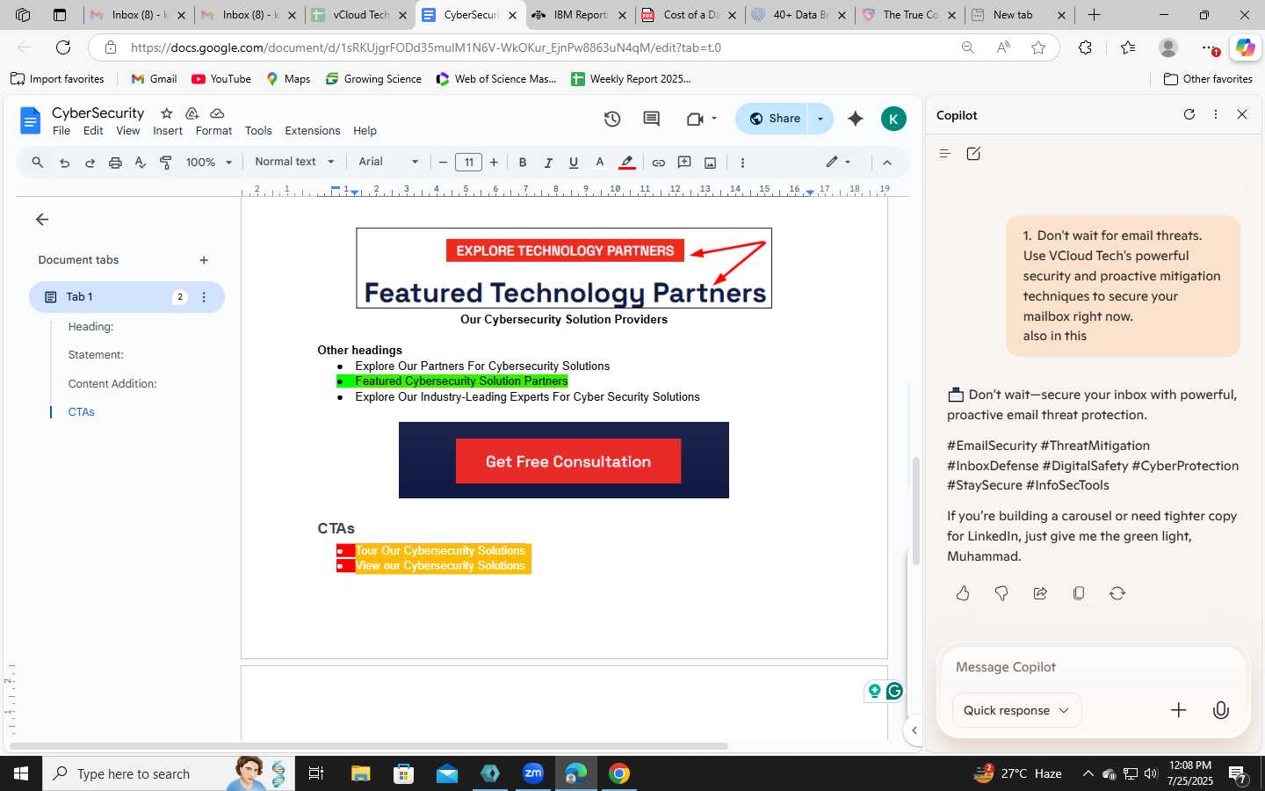1265x791 pixels.
Task: Open the Insert menu
Action: (168, 131)
